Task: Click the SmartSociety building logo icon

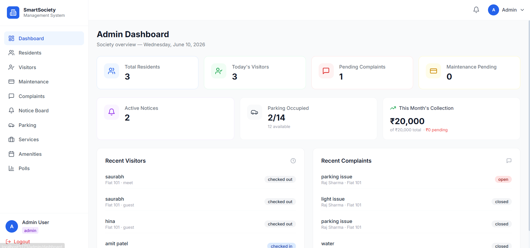Action: 13,12
